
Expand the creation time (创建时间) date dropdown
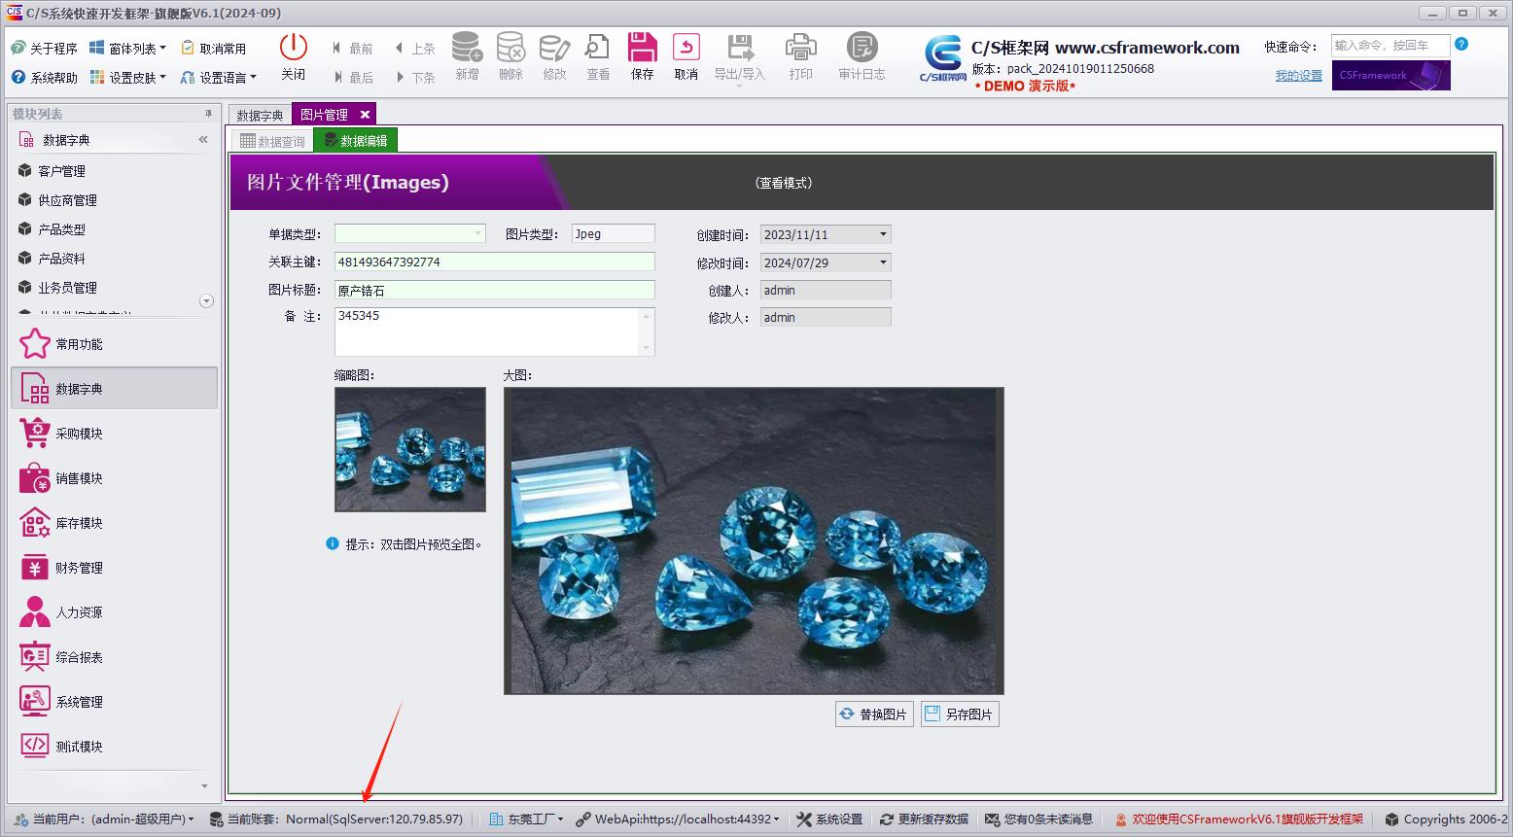(883, 234)
